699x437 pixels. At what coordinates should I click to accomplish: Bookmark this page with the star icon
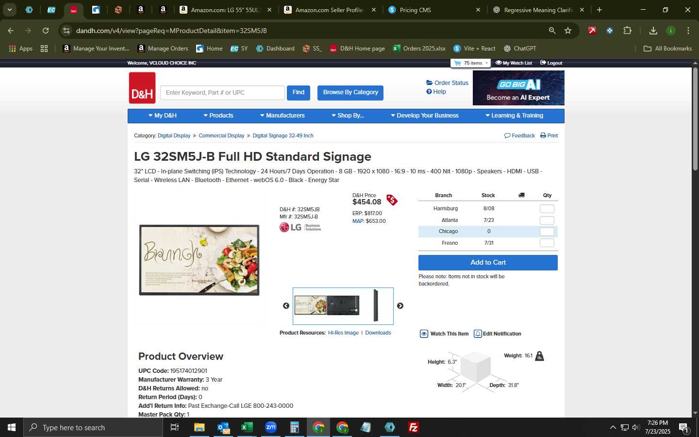pos(568,31)
